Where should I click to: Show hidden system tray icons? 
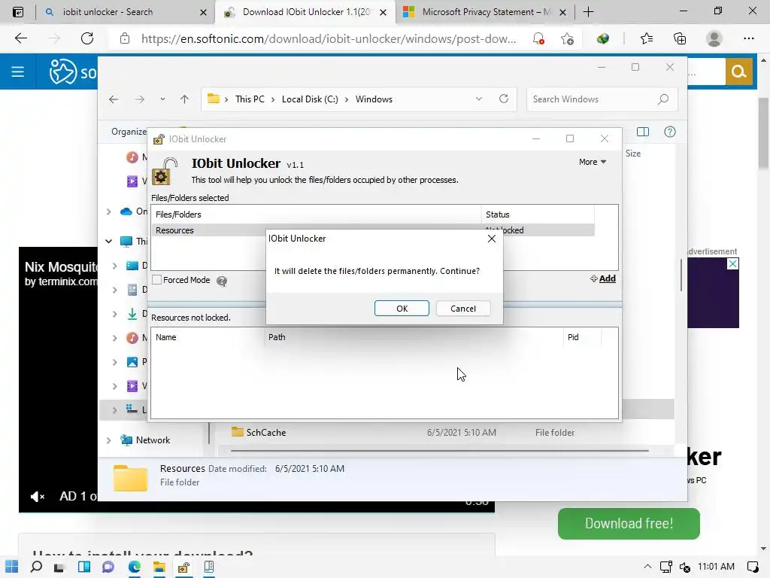tap(647, 567)
